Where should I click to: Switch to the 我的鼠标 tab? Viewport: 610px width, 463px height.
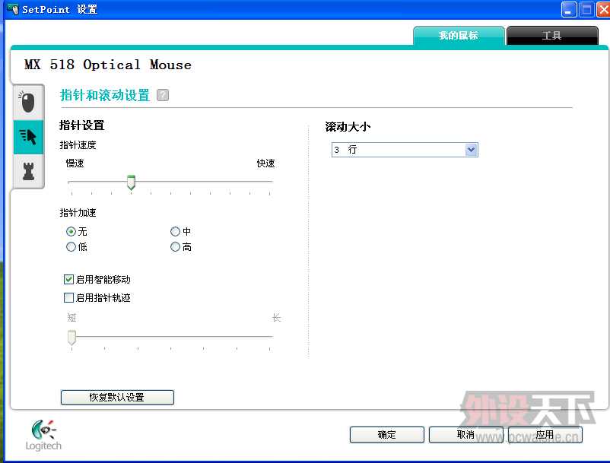pos(459,36)
